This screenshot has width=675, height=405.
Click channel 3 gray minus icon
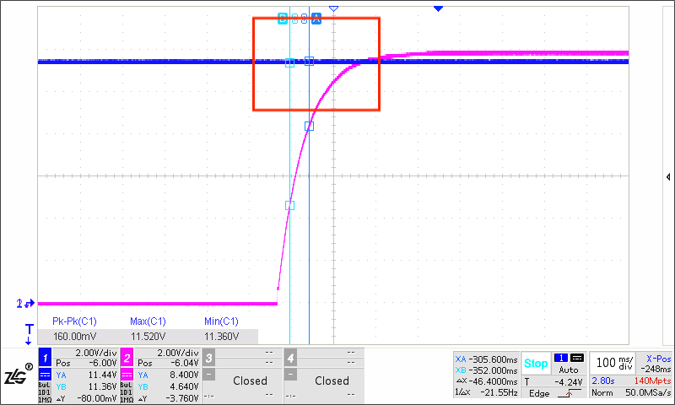click(208, 375)
